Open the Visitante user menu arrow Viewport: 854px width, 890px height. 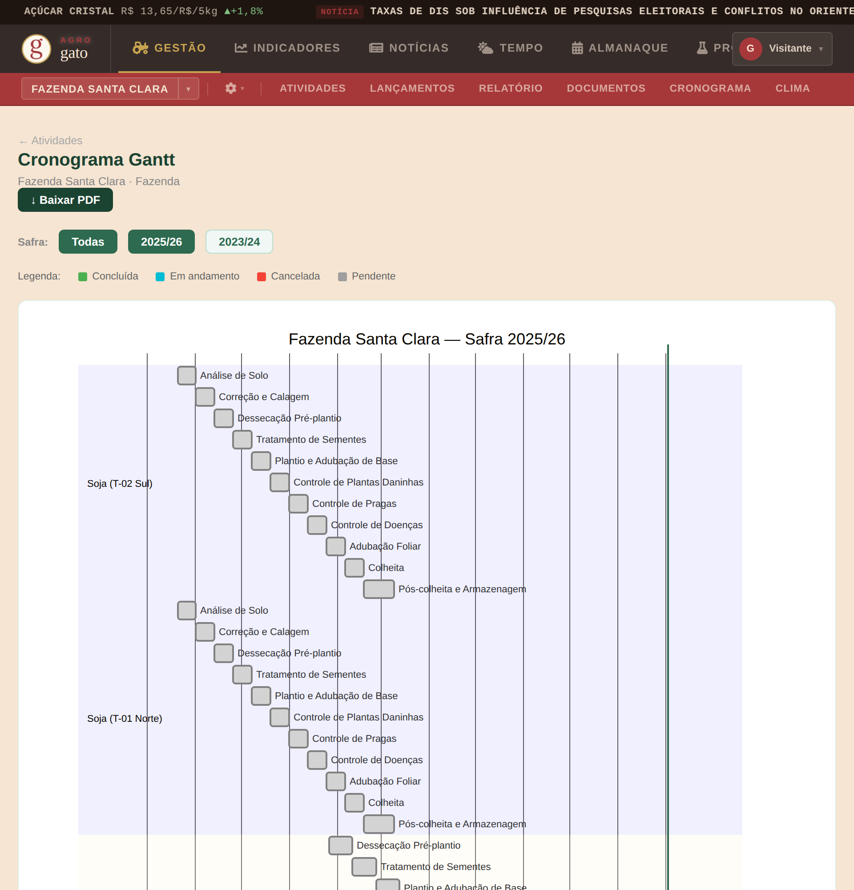[x=821, y=49]
